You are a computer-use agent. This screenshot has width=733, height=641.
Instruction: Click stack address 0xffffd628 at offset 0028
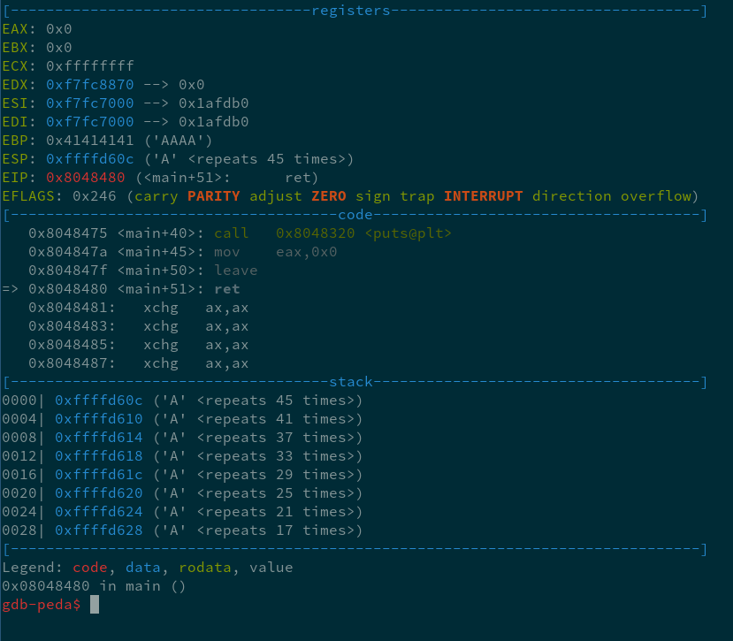(99, 530)
